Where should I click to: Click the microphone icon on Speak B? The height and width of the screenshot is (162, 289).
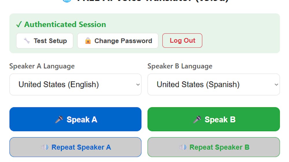(x=197, y=119)
